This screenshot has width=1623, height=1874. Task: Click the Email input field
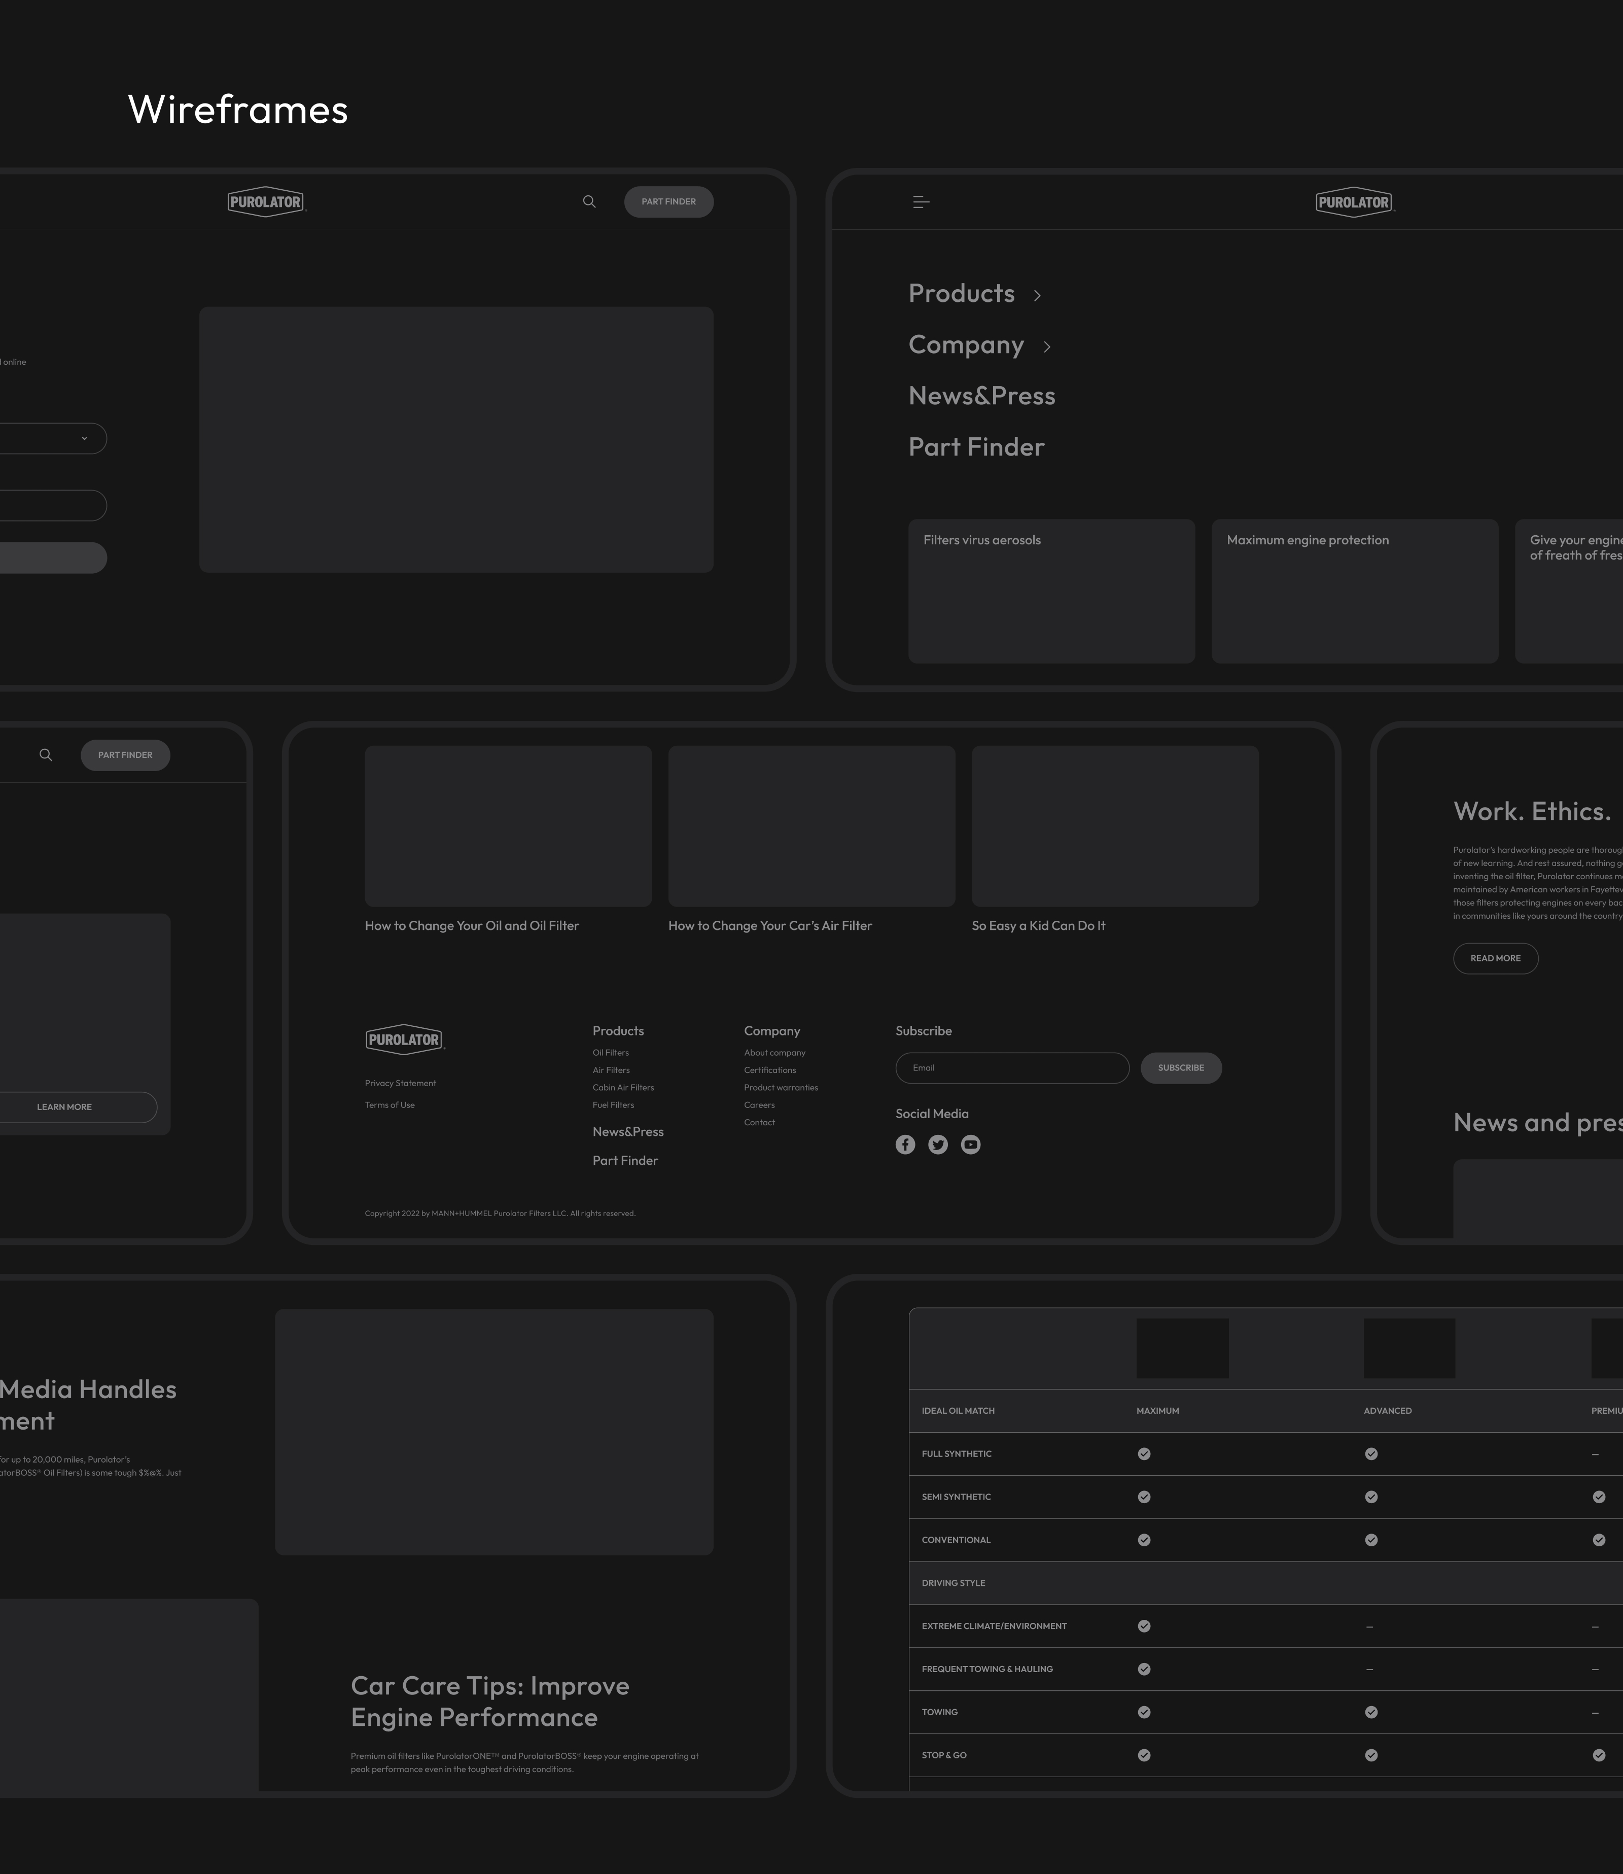[x=1012, y=1068]
